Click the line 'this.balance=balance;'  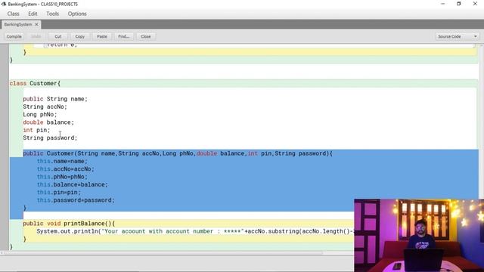(73, 184)
